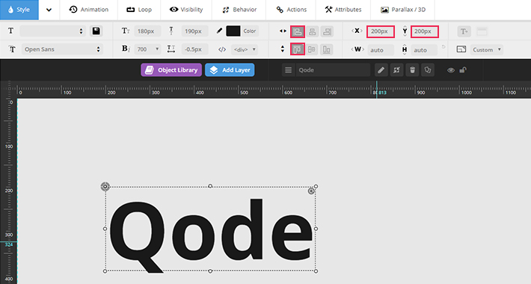531x284 pixels.
Task: Reset size with the small undo arrow
Action: [443, 47]
